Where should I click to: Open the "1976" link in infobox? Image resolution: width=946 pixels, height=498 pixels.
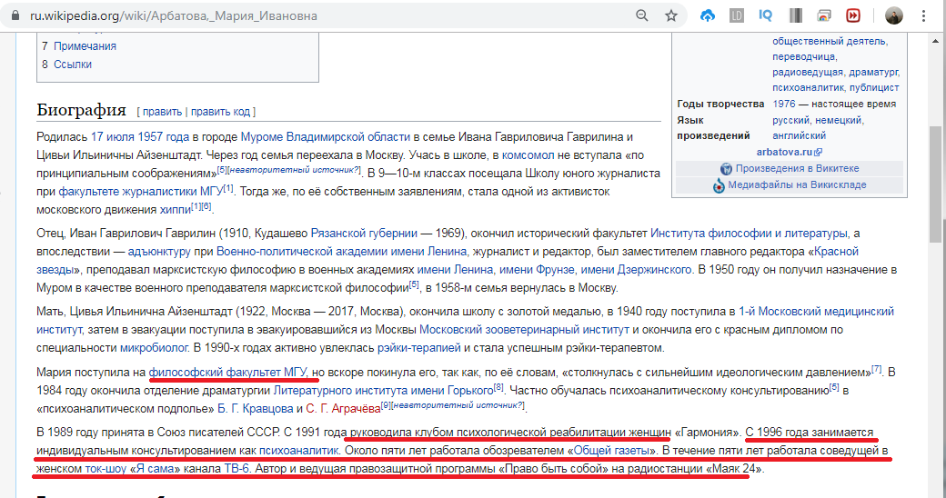tap(784, 104)
